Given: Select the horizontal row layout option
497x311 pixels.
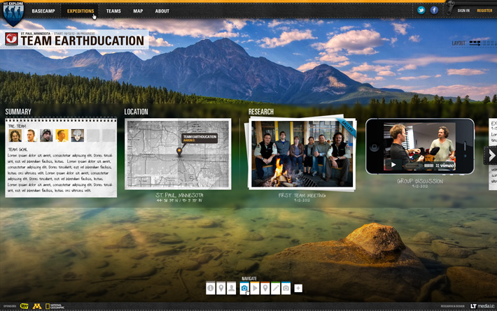Looking at the screenshot, I should click(475, 43).
